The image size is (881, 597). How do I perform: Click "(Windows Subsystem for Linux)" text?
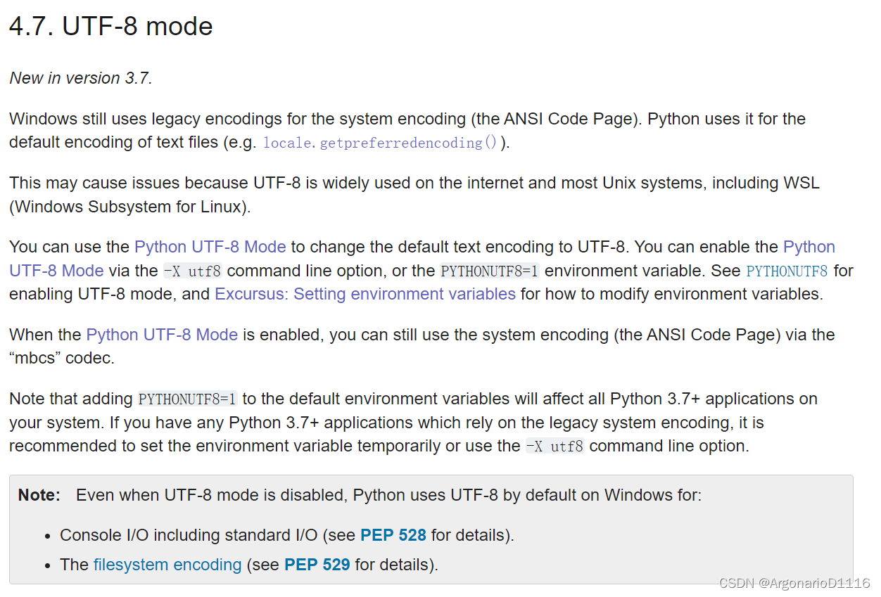pyautogui.click(x=130, y=207)
